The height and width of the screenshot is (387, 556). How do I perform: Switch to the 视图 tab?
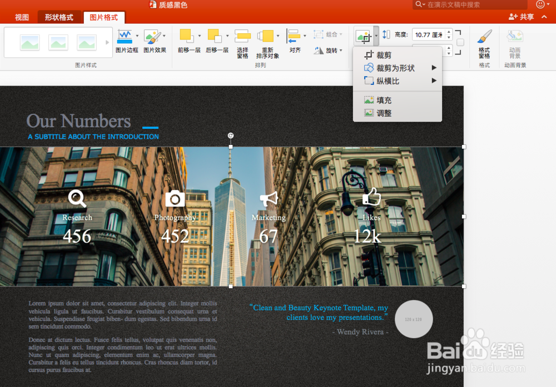[22, 17]
